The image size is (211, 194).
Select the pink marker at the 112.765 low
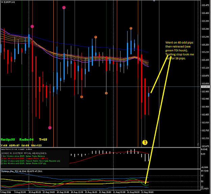click(50, 128)
